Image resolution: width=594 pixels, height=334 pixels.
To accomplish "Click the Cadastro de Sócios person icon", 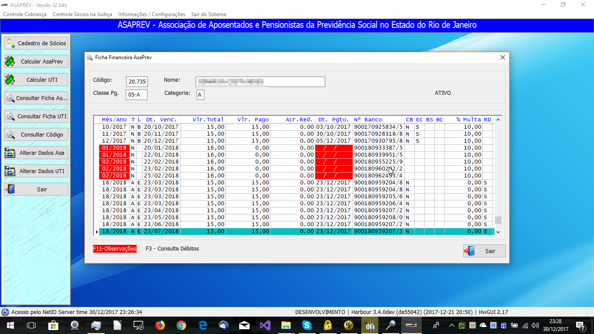I will [11, 43].
